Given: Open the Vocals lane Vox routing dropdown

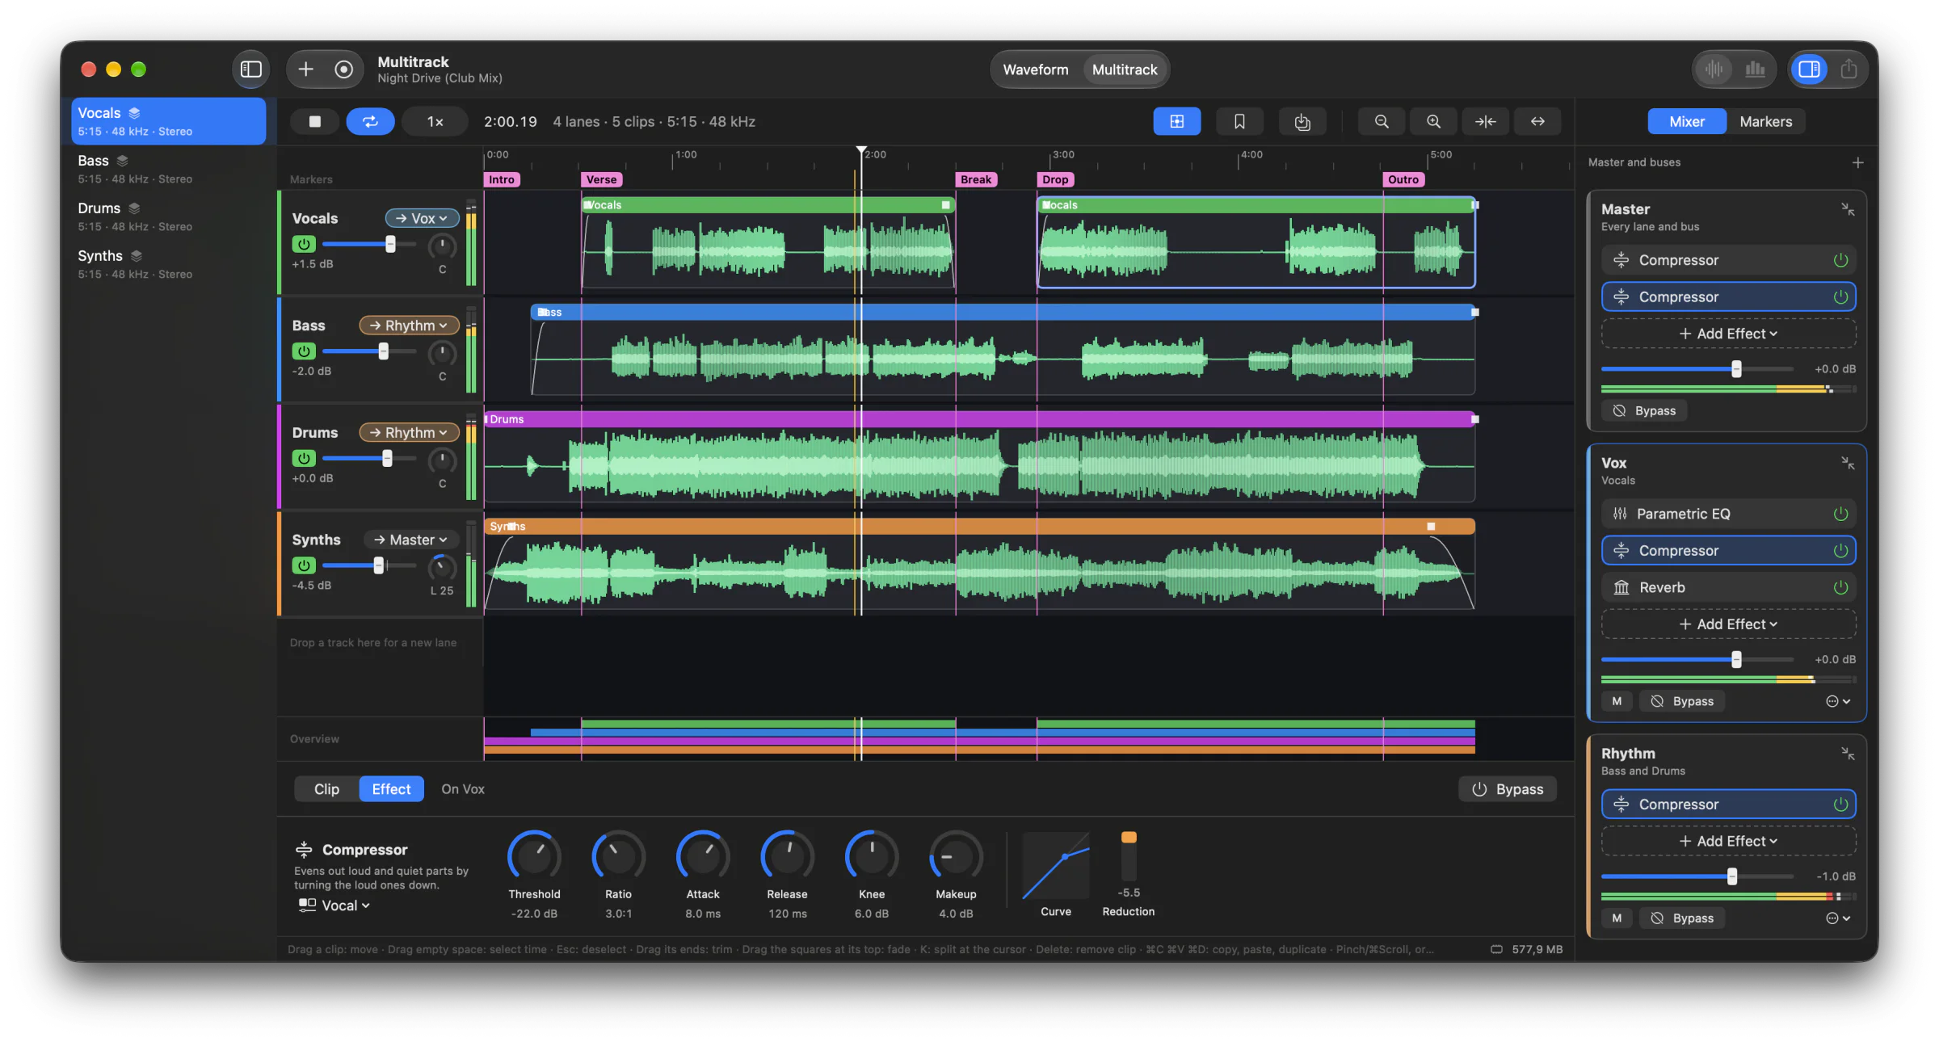Looking at the screenshot, I should [x=422, y=218].
